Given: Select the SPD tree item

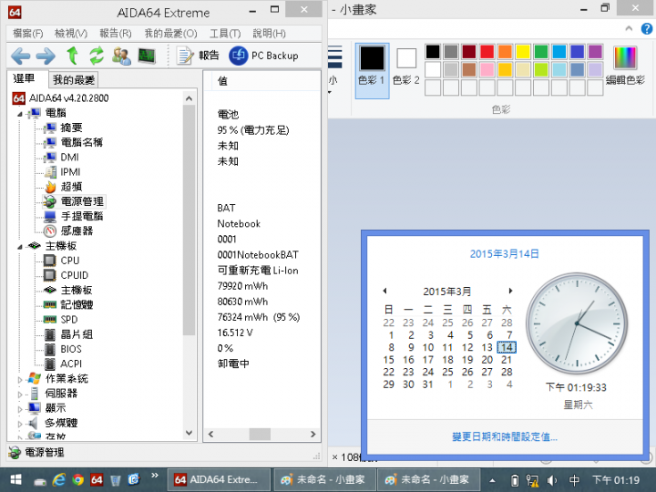Looking at the screenshot, I should point(69,320).
